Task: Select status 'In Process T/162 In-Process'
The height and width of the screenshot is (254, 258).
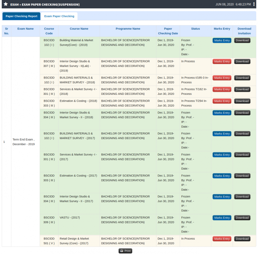Action: pyautogui.click(x=194, y=92)
